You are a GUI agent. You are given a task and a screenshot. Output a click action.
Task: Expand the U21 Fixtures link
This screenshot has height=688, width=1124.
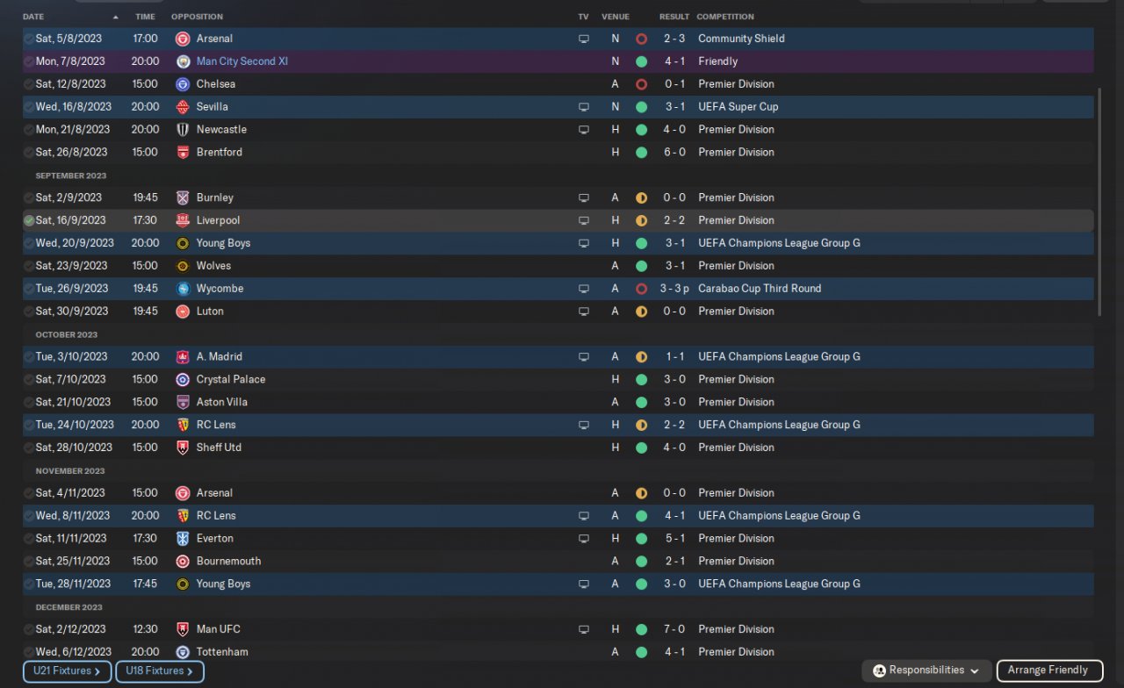click(x=67, y=671)
